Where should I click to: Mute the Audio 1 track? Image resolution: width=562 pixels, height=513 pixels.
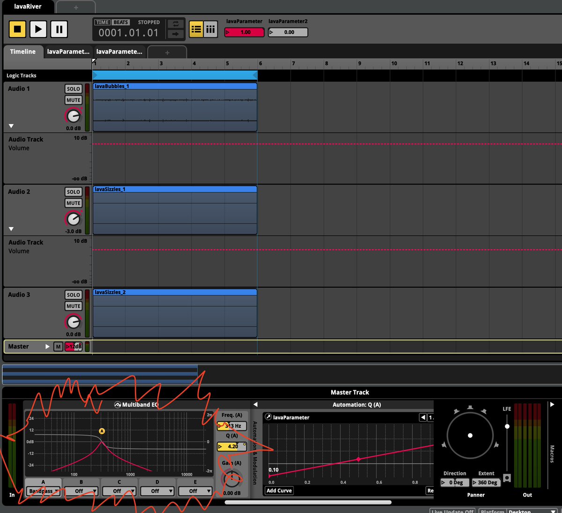74,100
